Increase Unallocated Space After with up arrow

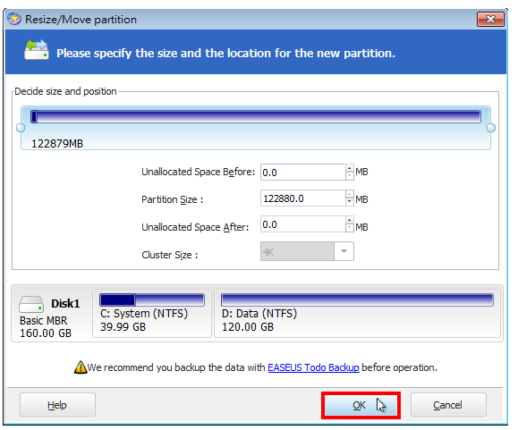pyautogui.click(x=350, y=221)
